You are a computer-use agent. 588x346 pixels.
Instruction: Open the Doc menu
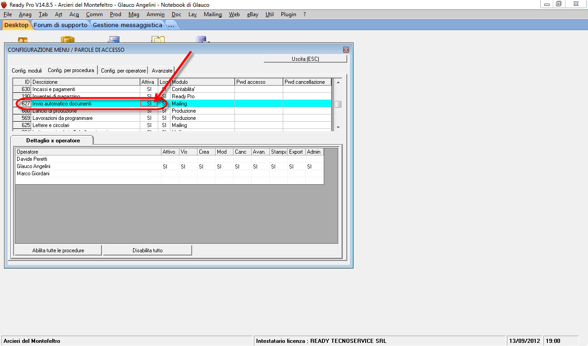[176, 14]
